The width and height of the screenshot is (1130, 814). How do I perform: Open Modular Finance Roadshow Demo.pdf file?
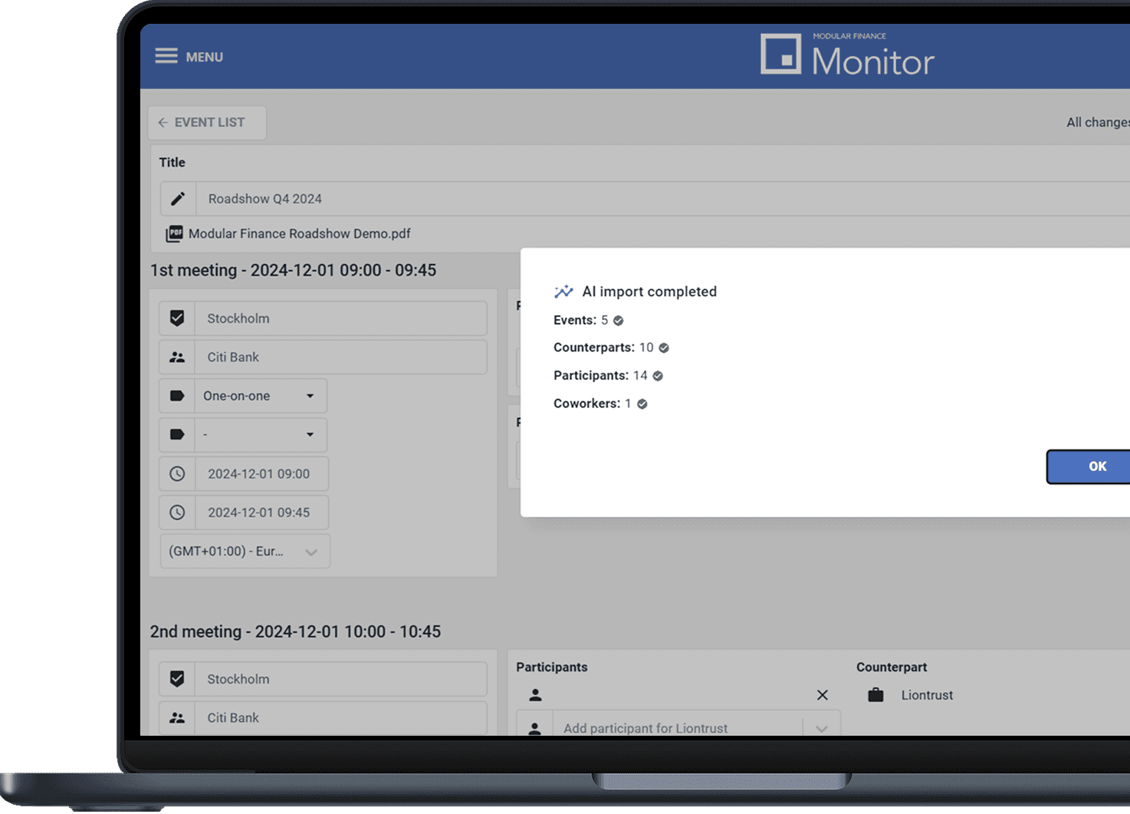pyautogui.click(x=300, y=233)
